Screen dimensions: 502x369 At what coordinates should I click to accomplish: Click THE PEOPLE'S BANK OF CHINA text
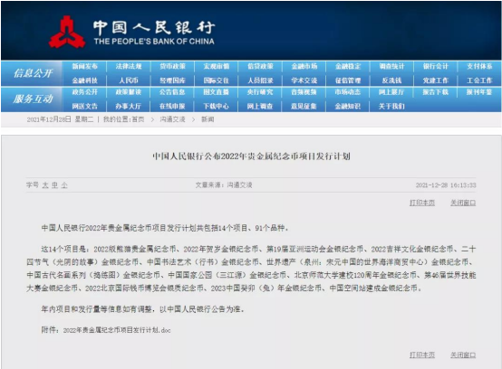154,42
